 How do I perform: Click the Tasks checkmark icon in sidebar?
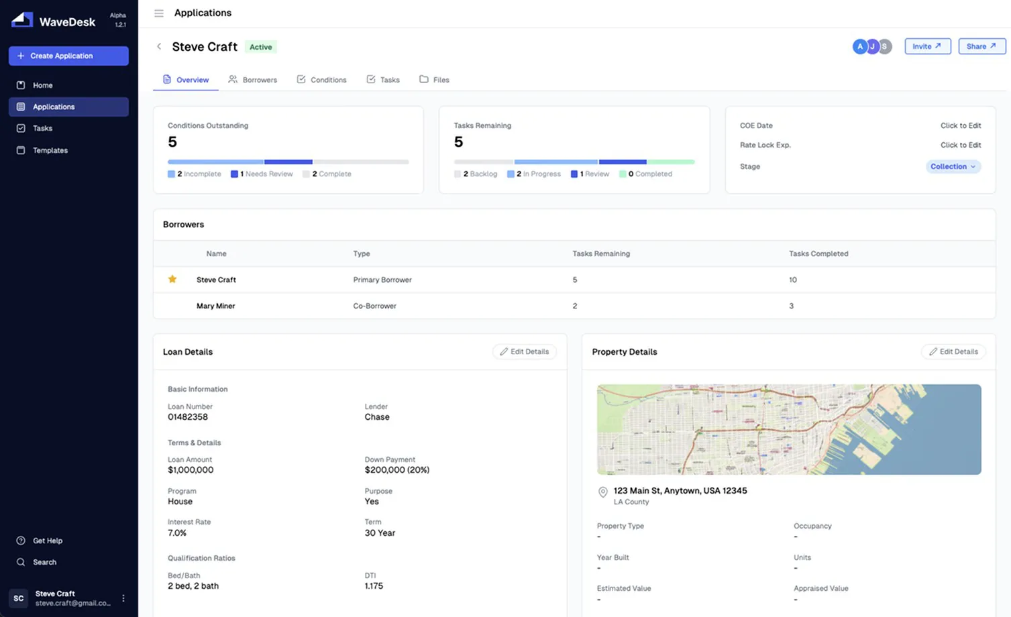(x=21, y=128)
